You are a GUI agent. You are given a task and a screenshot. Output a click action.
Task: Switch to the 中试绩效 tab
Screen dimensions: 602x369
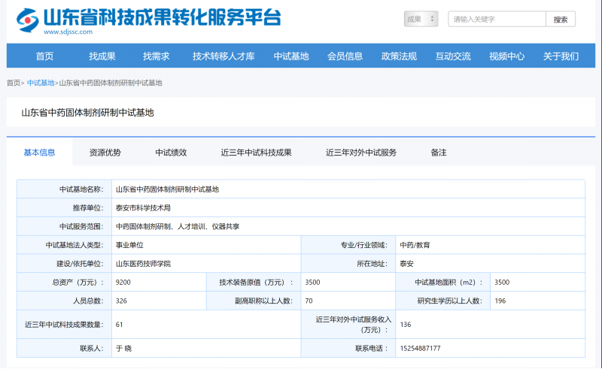click(x=171, y=153)
